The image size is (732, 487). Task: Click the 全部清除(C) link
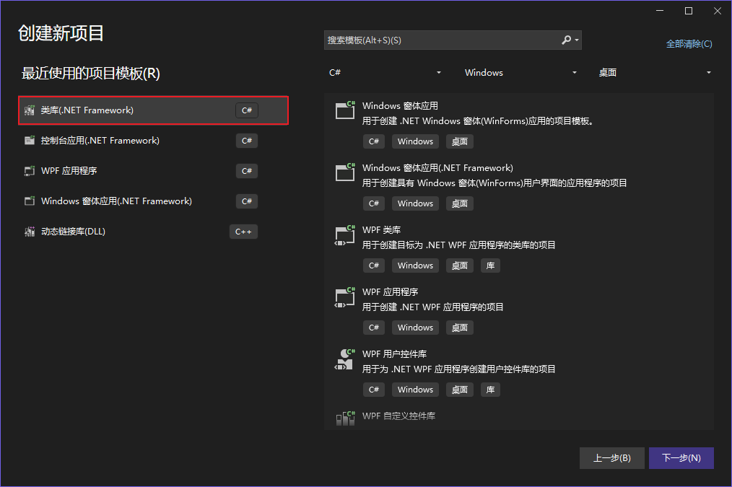coord(689,44)
